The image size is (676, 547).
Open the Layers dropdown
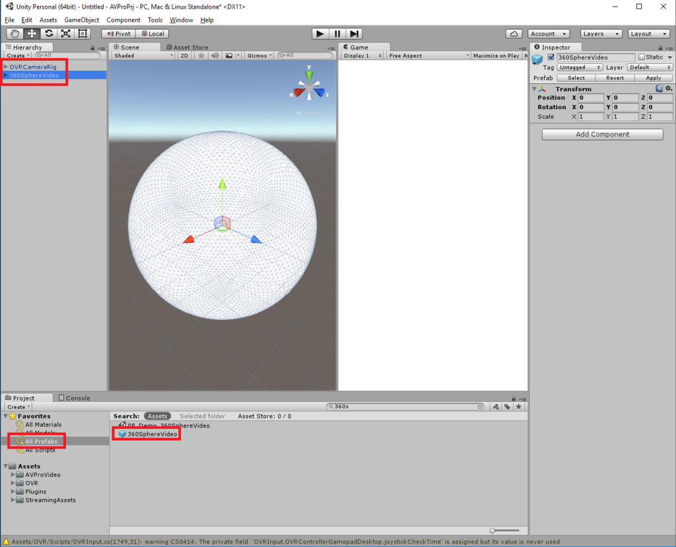pyautogui.click(x=601, y=34)
